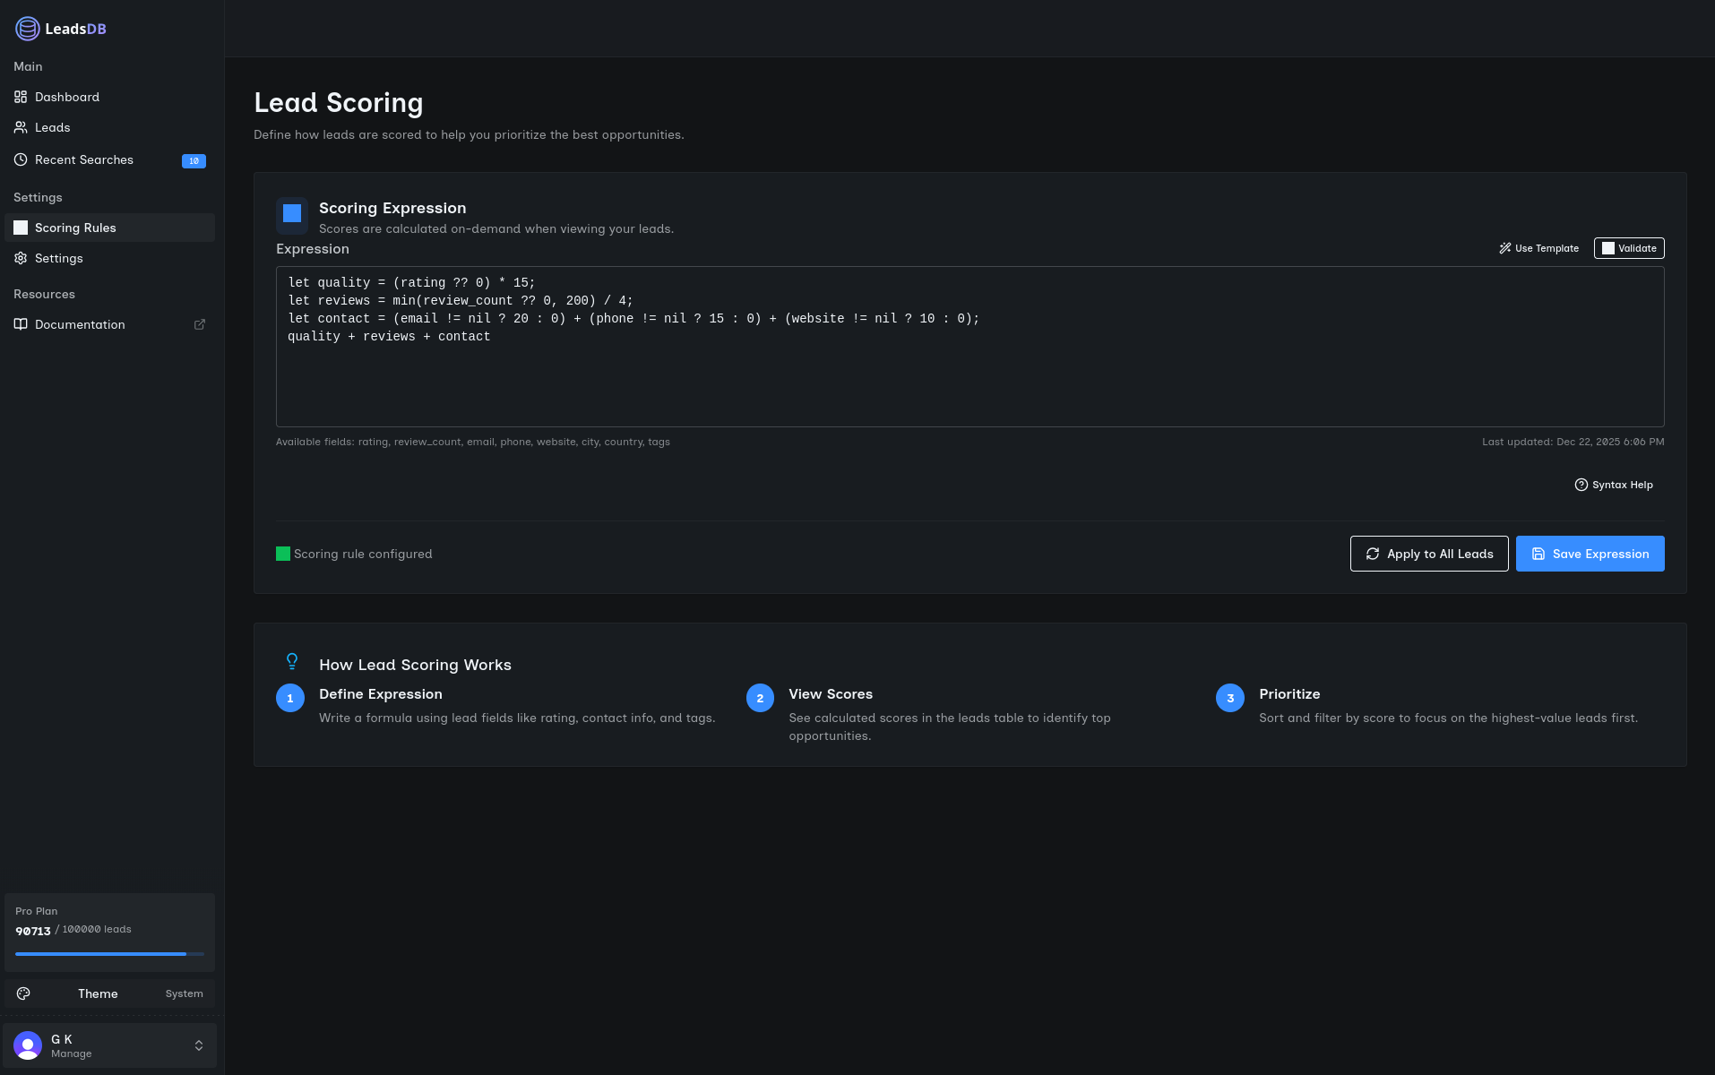Click the Settings gear icon
This screenshot has height=1075, width=1715.
[x=20, y=258]
